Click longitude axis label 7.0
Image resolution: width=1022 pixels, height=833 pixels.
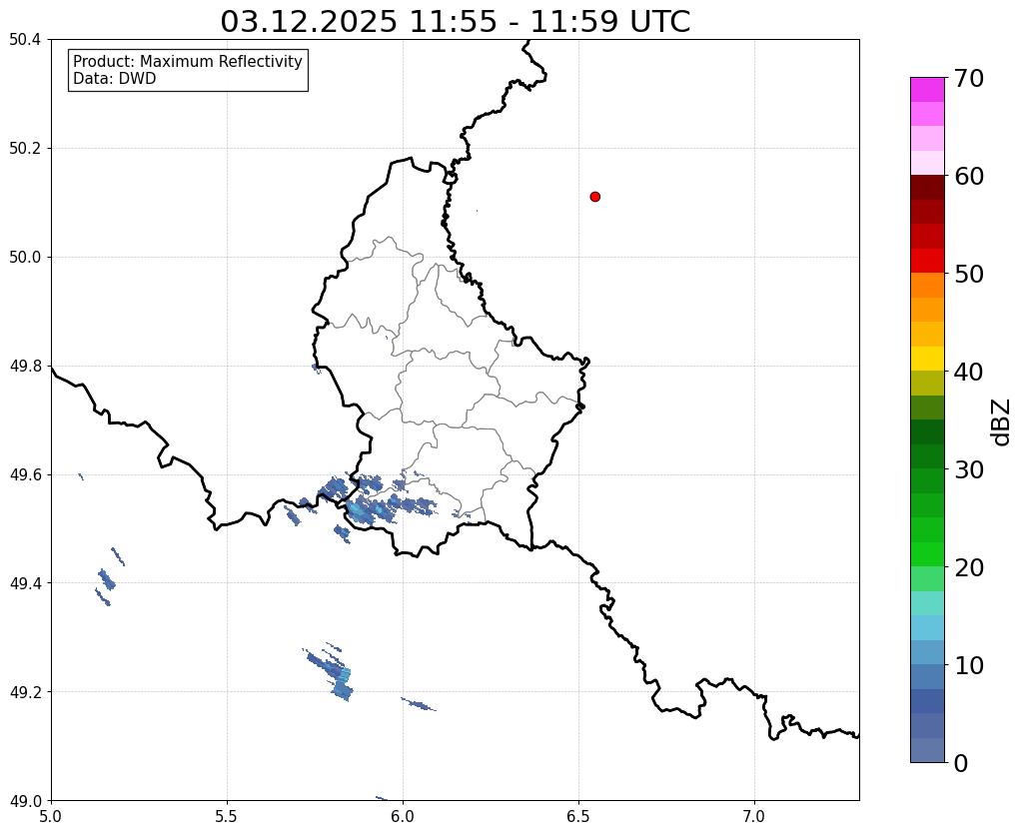coord(754,816)
